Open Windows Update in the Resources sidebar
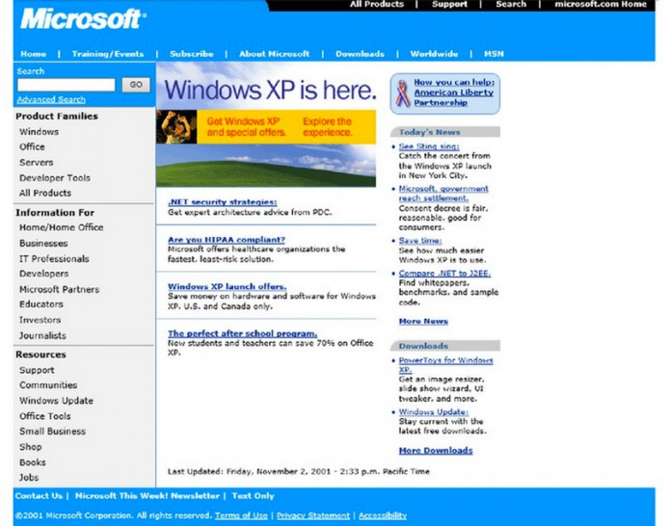This screenshot has width=670, height=526. coord(56,401)
